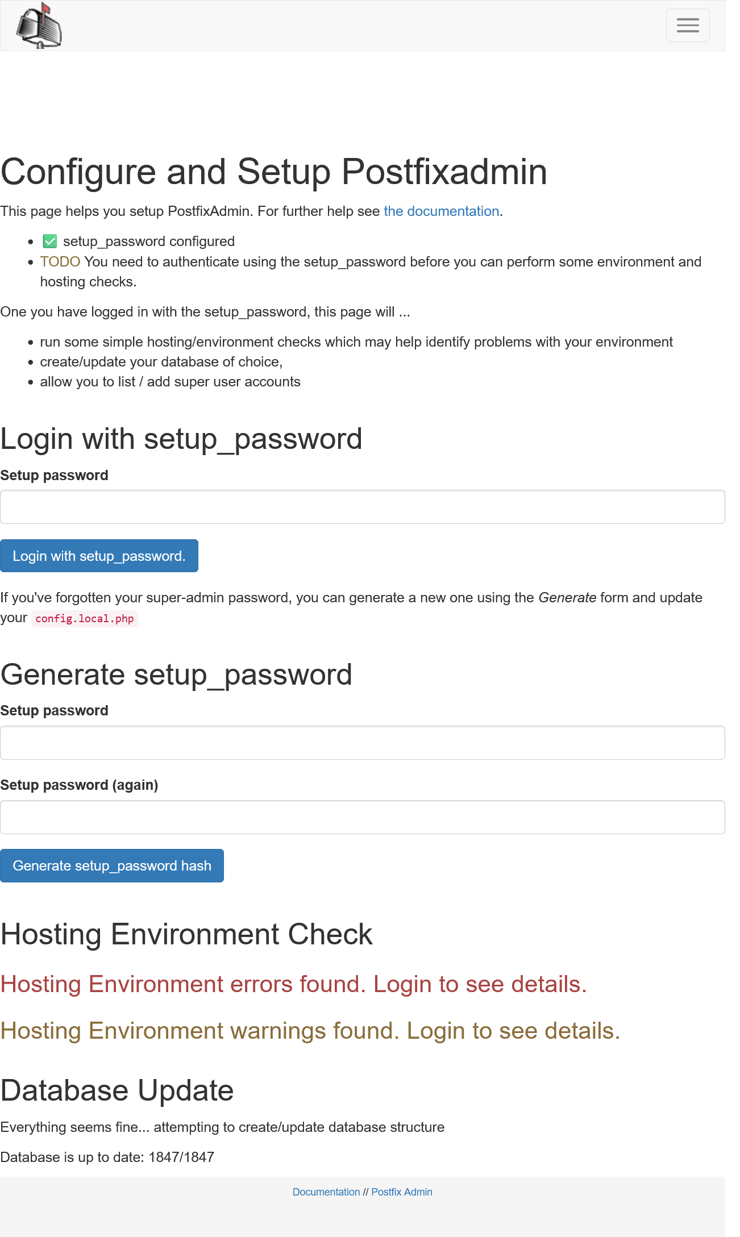Focus the Setup password field under Login
The image size is (740, 1237).
coord(363,507)
